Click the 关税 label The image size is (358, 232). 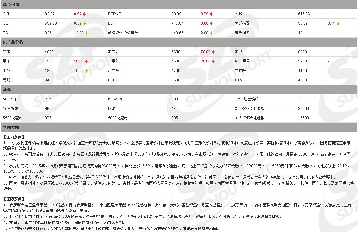coord(238,14)
